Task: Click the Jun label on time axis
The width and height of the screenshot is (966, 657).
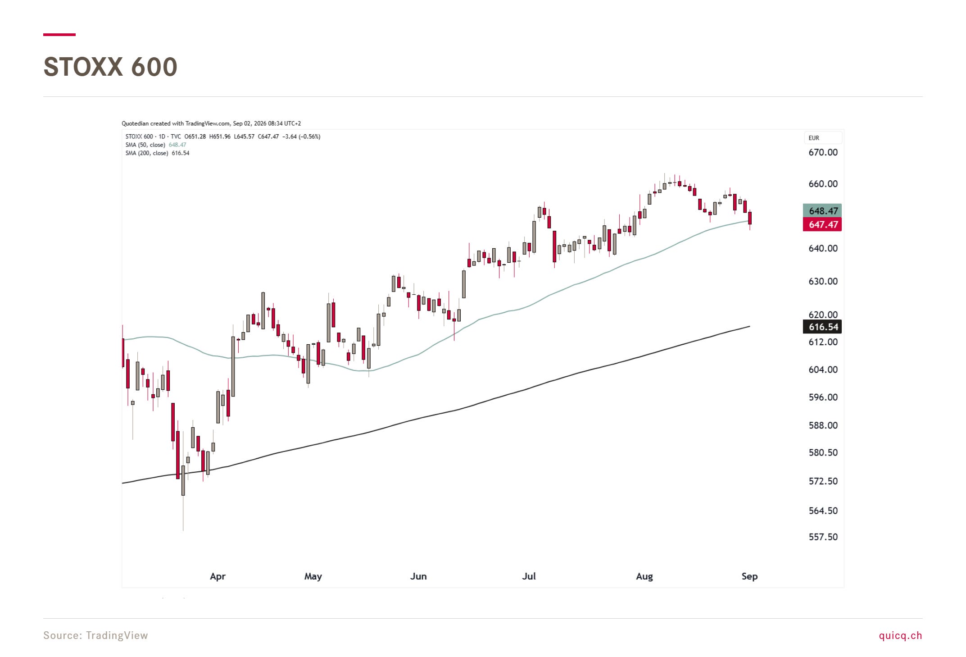Action: pyautogui.click(x=418, y=576)
